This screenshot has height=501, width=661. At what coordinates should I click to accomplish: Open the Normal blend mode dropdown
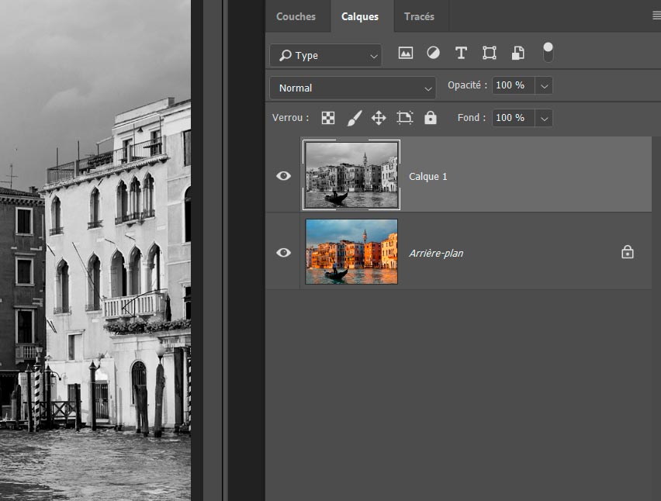(352, 88)
